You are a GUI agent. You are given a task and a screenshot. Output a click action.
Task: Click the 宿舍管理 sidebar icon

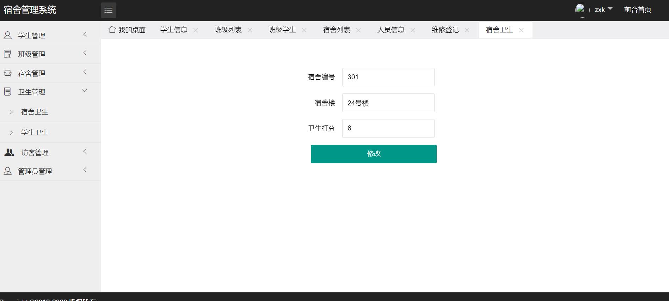click(x=8, y=73)
